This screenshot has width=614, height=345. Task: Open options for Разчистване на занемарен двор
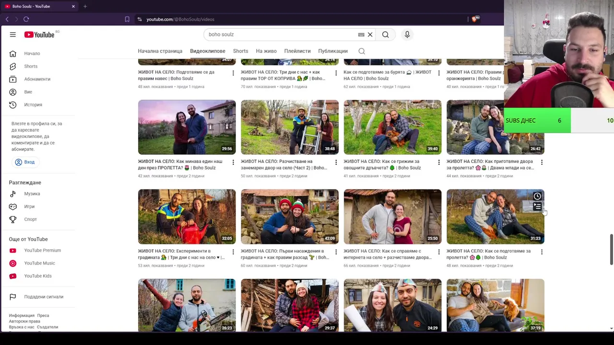[x=336, y=162]
